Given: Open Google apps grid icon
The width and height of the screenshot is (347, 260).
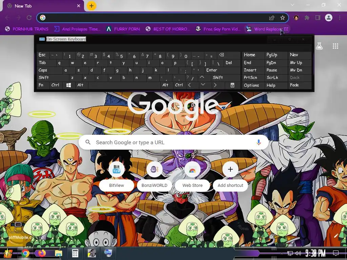Looking at the screenshot, I should pyautogui.click(x=335, y=46).
